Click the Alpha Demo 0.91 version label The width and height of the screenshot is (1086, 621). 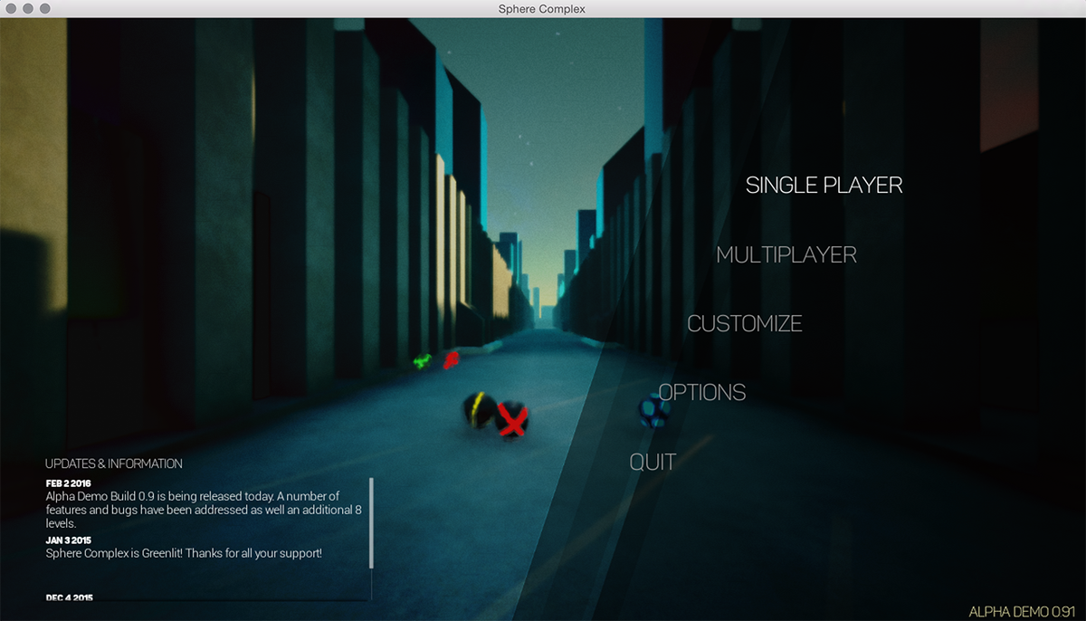coord(1022,612)
